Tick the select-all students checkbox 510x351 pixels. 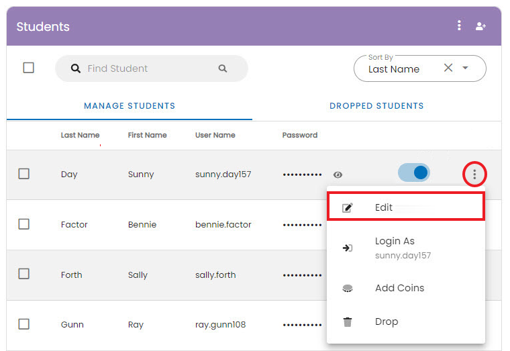[x=29, y=68]
